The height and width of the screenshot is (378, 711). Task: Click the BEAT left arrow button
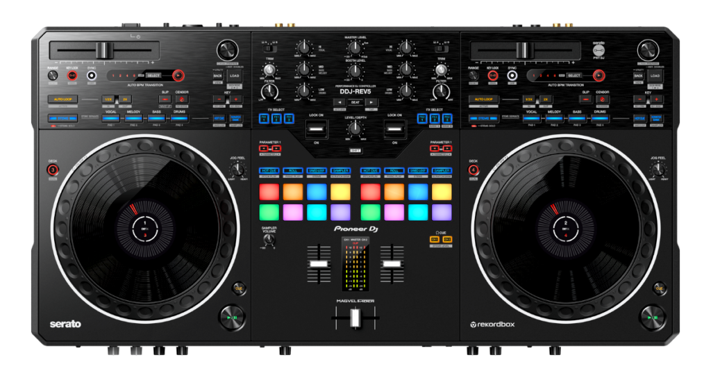click(340, 103)
